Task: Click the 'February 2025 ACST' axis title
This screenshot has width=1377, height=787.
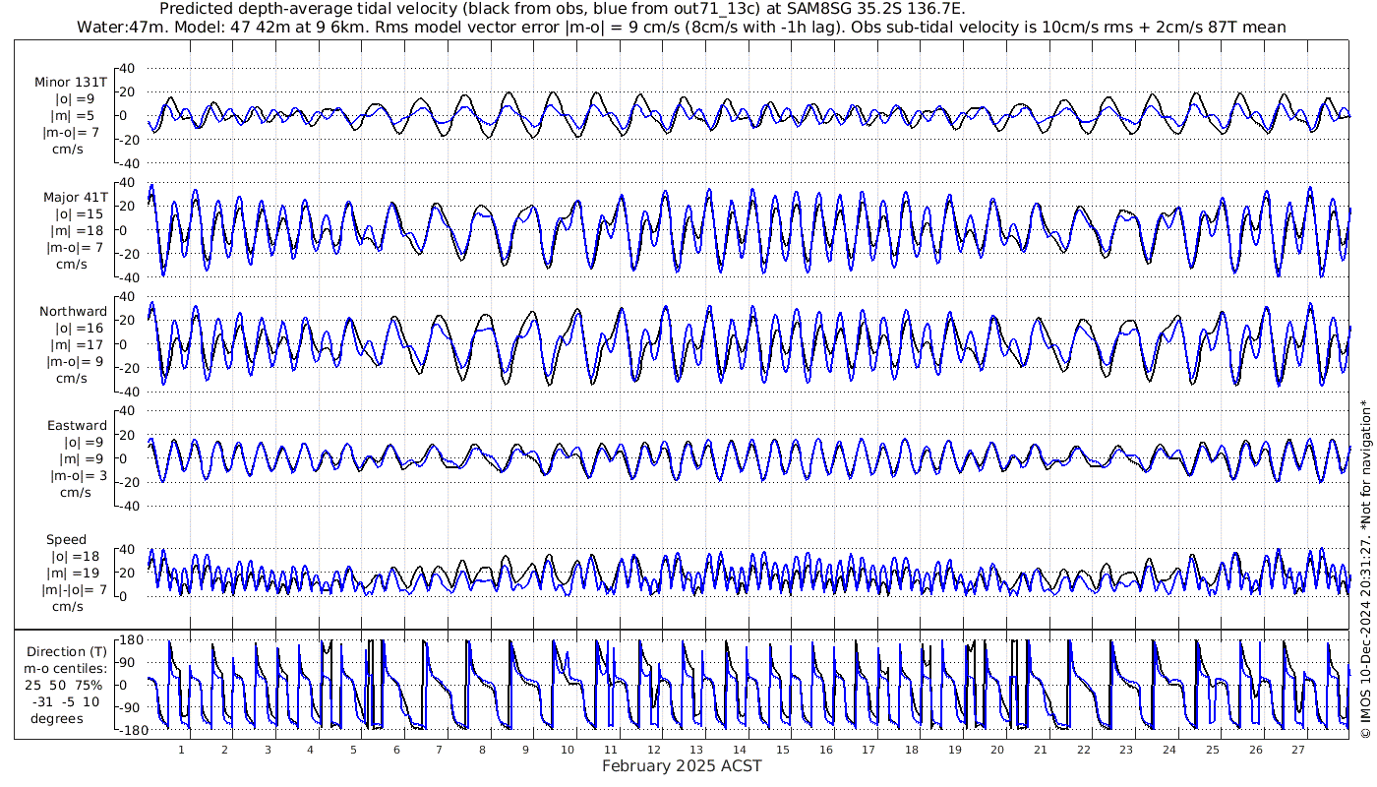Action: (682, 765)
